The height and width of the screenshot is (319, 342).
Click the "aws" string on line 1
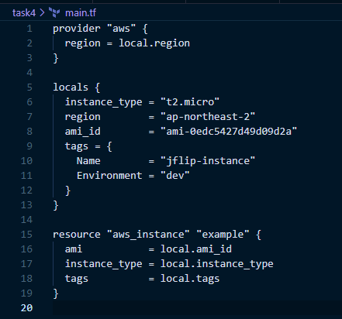tap(121, 29)
